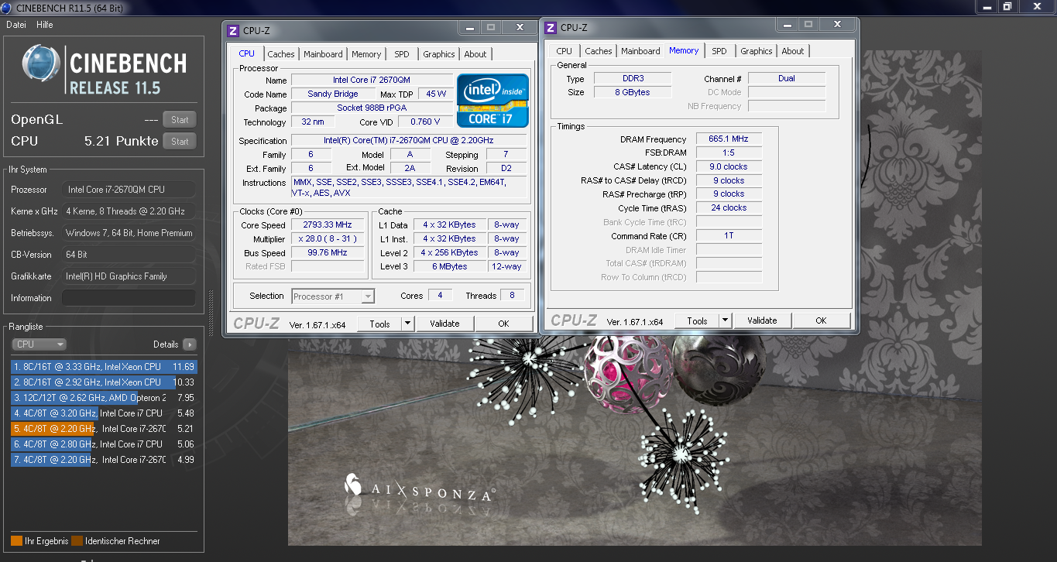
Task: Select ranking row 3 AMD Opteron 7.95
Action: [x=104, y=398]
